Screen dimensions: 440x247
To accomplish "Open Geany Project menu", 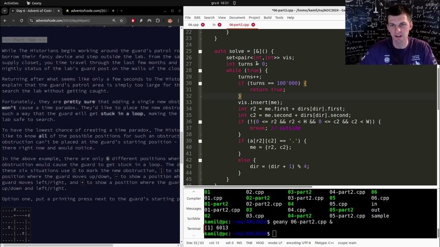I will click(254, 17).
